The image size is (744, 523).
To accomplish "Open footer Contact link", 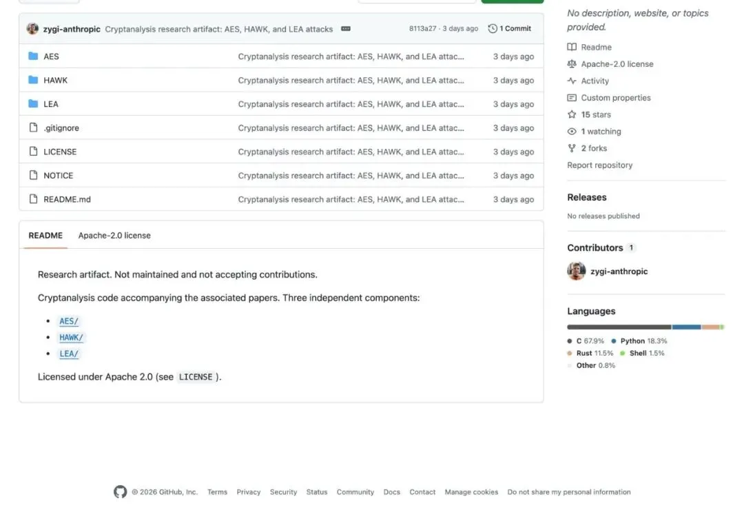I will pos(422,492).
